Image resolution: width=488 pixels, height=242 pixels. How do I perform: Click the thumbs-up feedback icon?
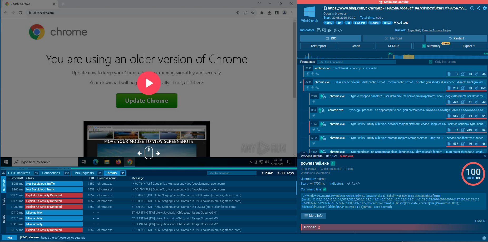click(x=484, y=238)
